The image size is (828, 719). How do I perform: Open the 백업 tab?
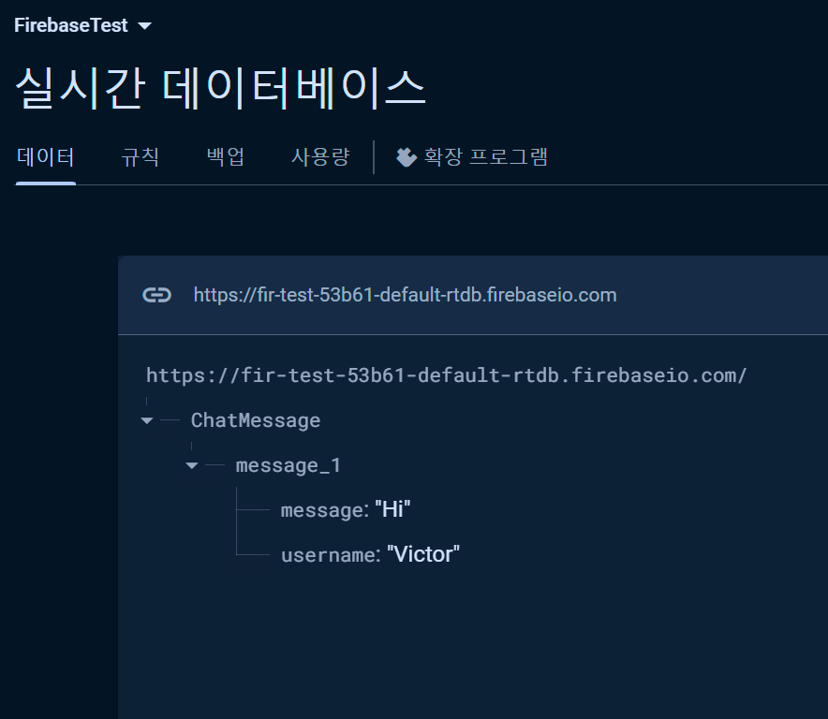226,157
